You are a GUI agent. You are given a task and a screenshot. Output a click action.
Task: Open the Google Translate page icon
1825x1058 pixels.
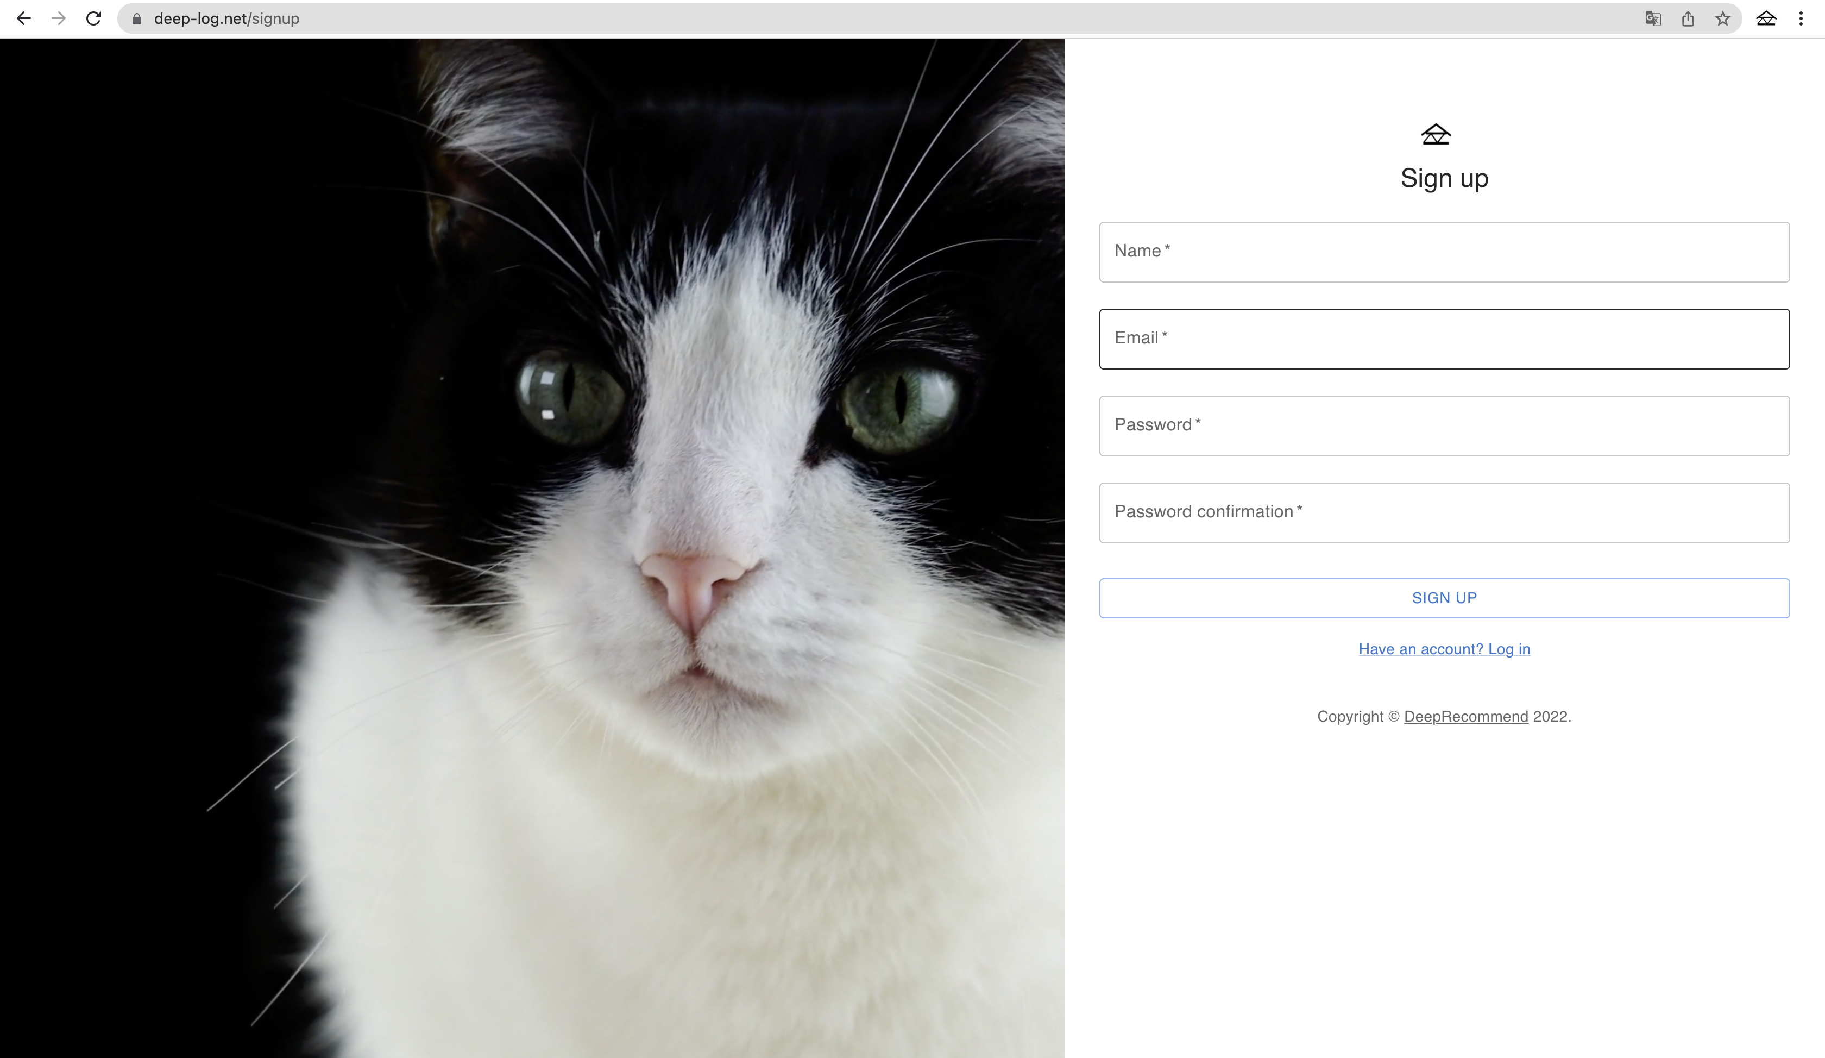coord(1653,19)
